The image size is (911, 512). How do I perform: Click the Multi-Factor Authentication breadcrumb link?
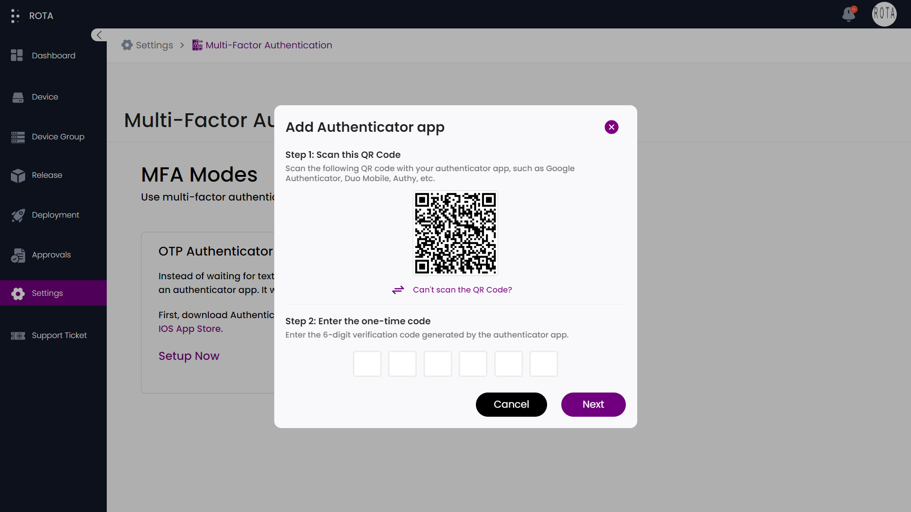pyautogui.click(x=269, y=45)
